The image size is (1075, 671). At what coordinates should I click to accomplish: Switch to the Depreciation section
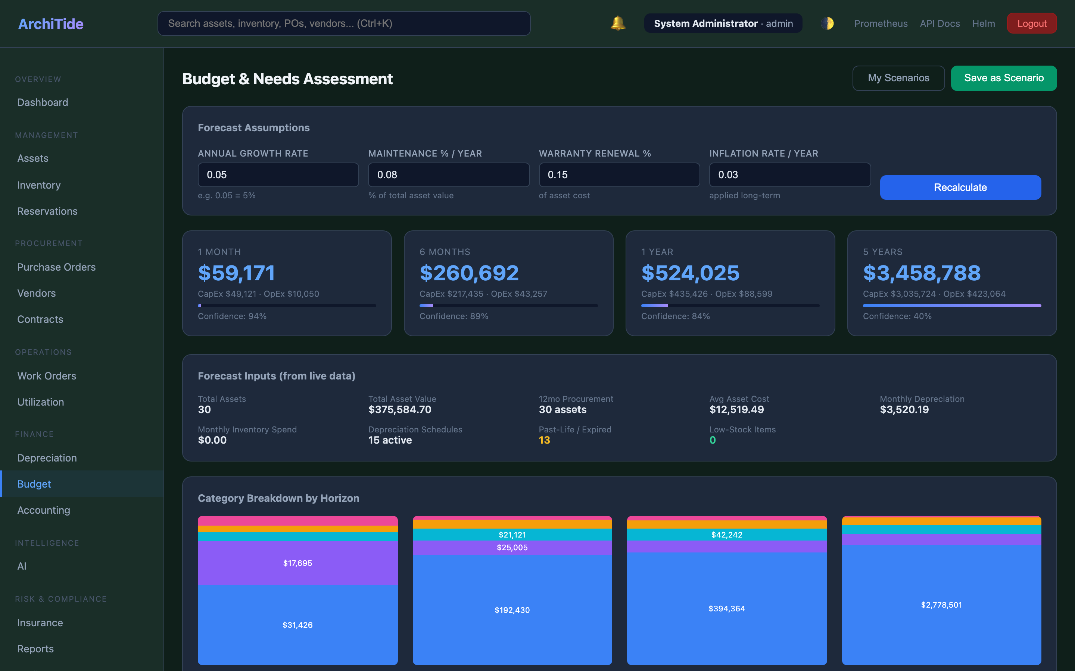[47, 457]
